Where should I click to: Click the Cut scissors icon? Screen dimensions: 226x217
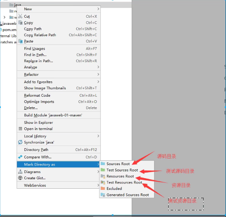click(x=20, y=16)
